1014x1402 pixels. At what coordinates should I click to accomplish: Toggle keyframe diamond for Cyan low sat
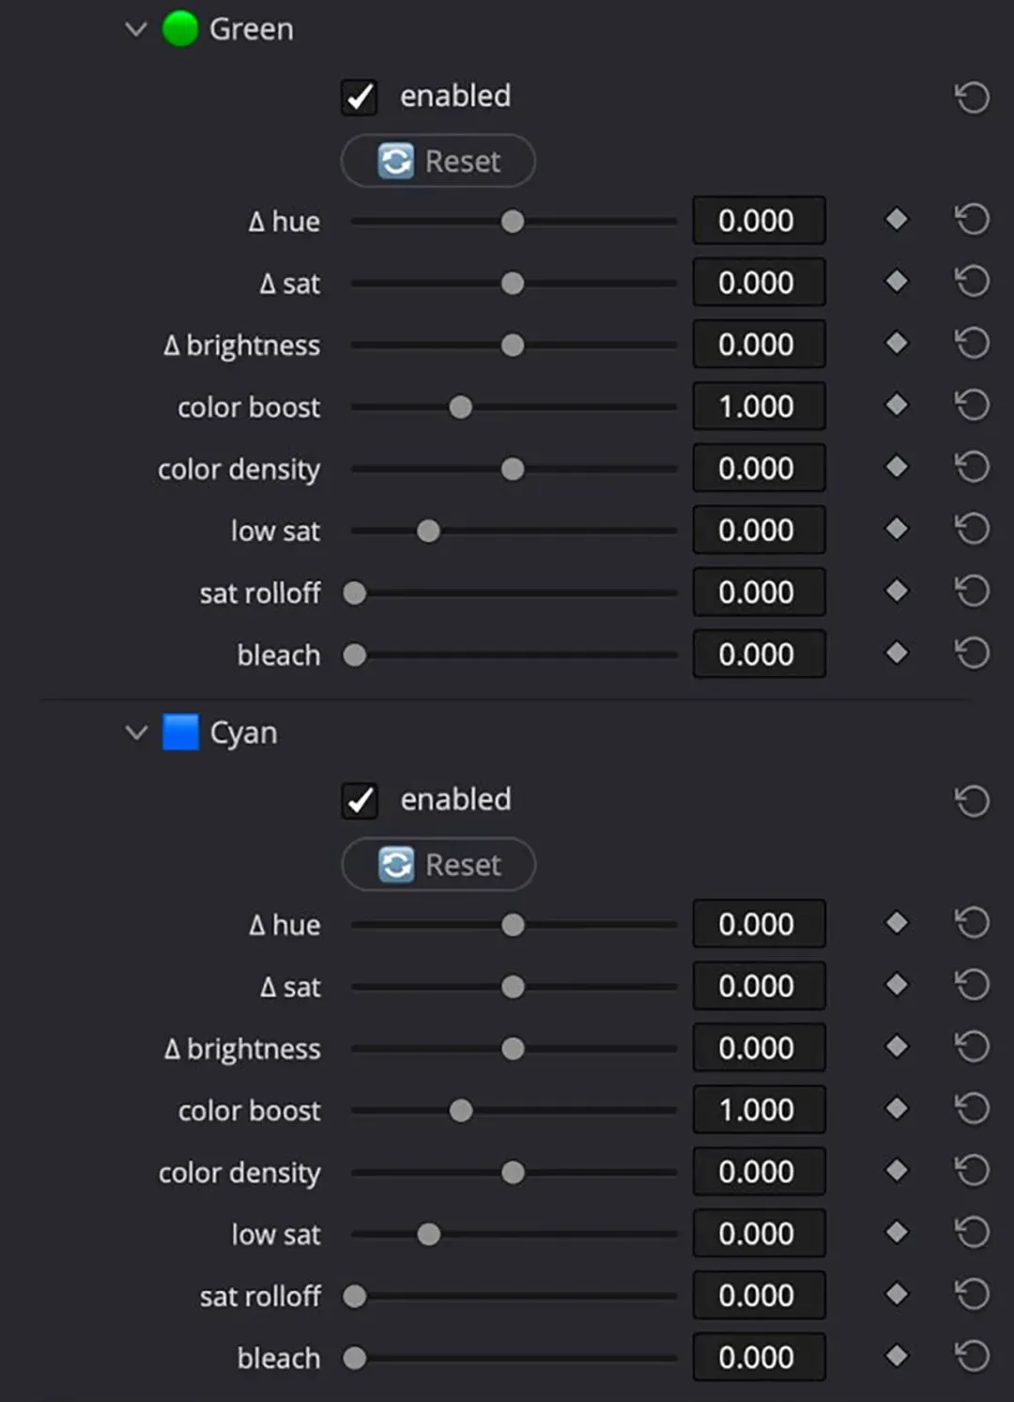[897, 1232]
